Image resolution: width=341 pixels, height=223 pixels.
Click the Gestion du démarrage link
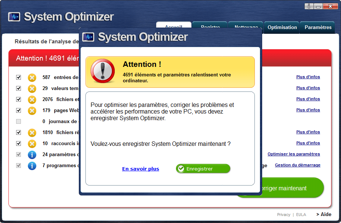tap(297, 165)
